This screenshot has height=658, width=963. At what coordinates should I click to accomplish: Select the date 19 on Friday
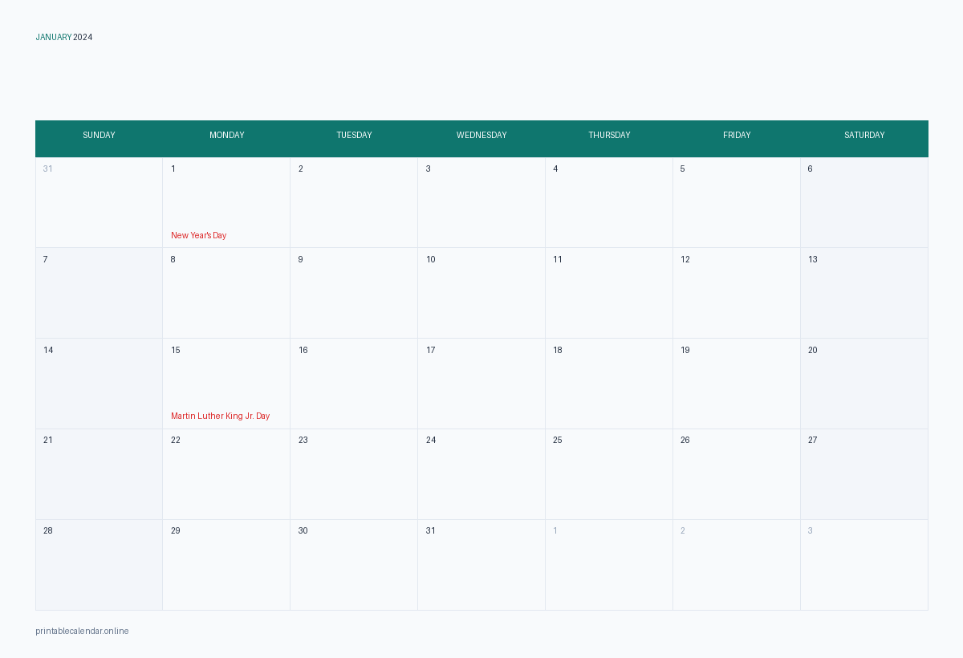pos(737,384)
